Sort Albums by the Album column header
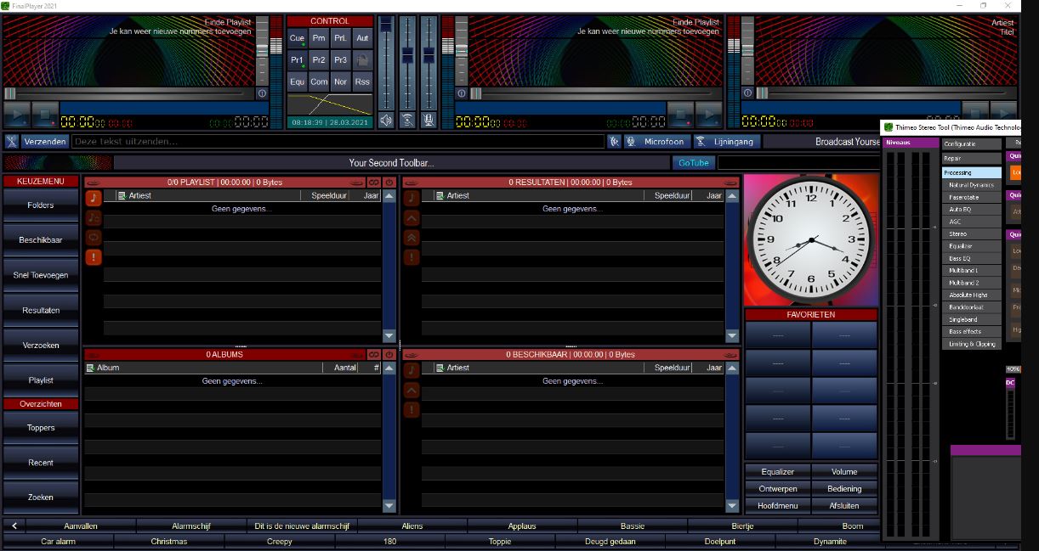The image size is (1039, 551). click(202, 368)
